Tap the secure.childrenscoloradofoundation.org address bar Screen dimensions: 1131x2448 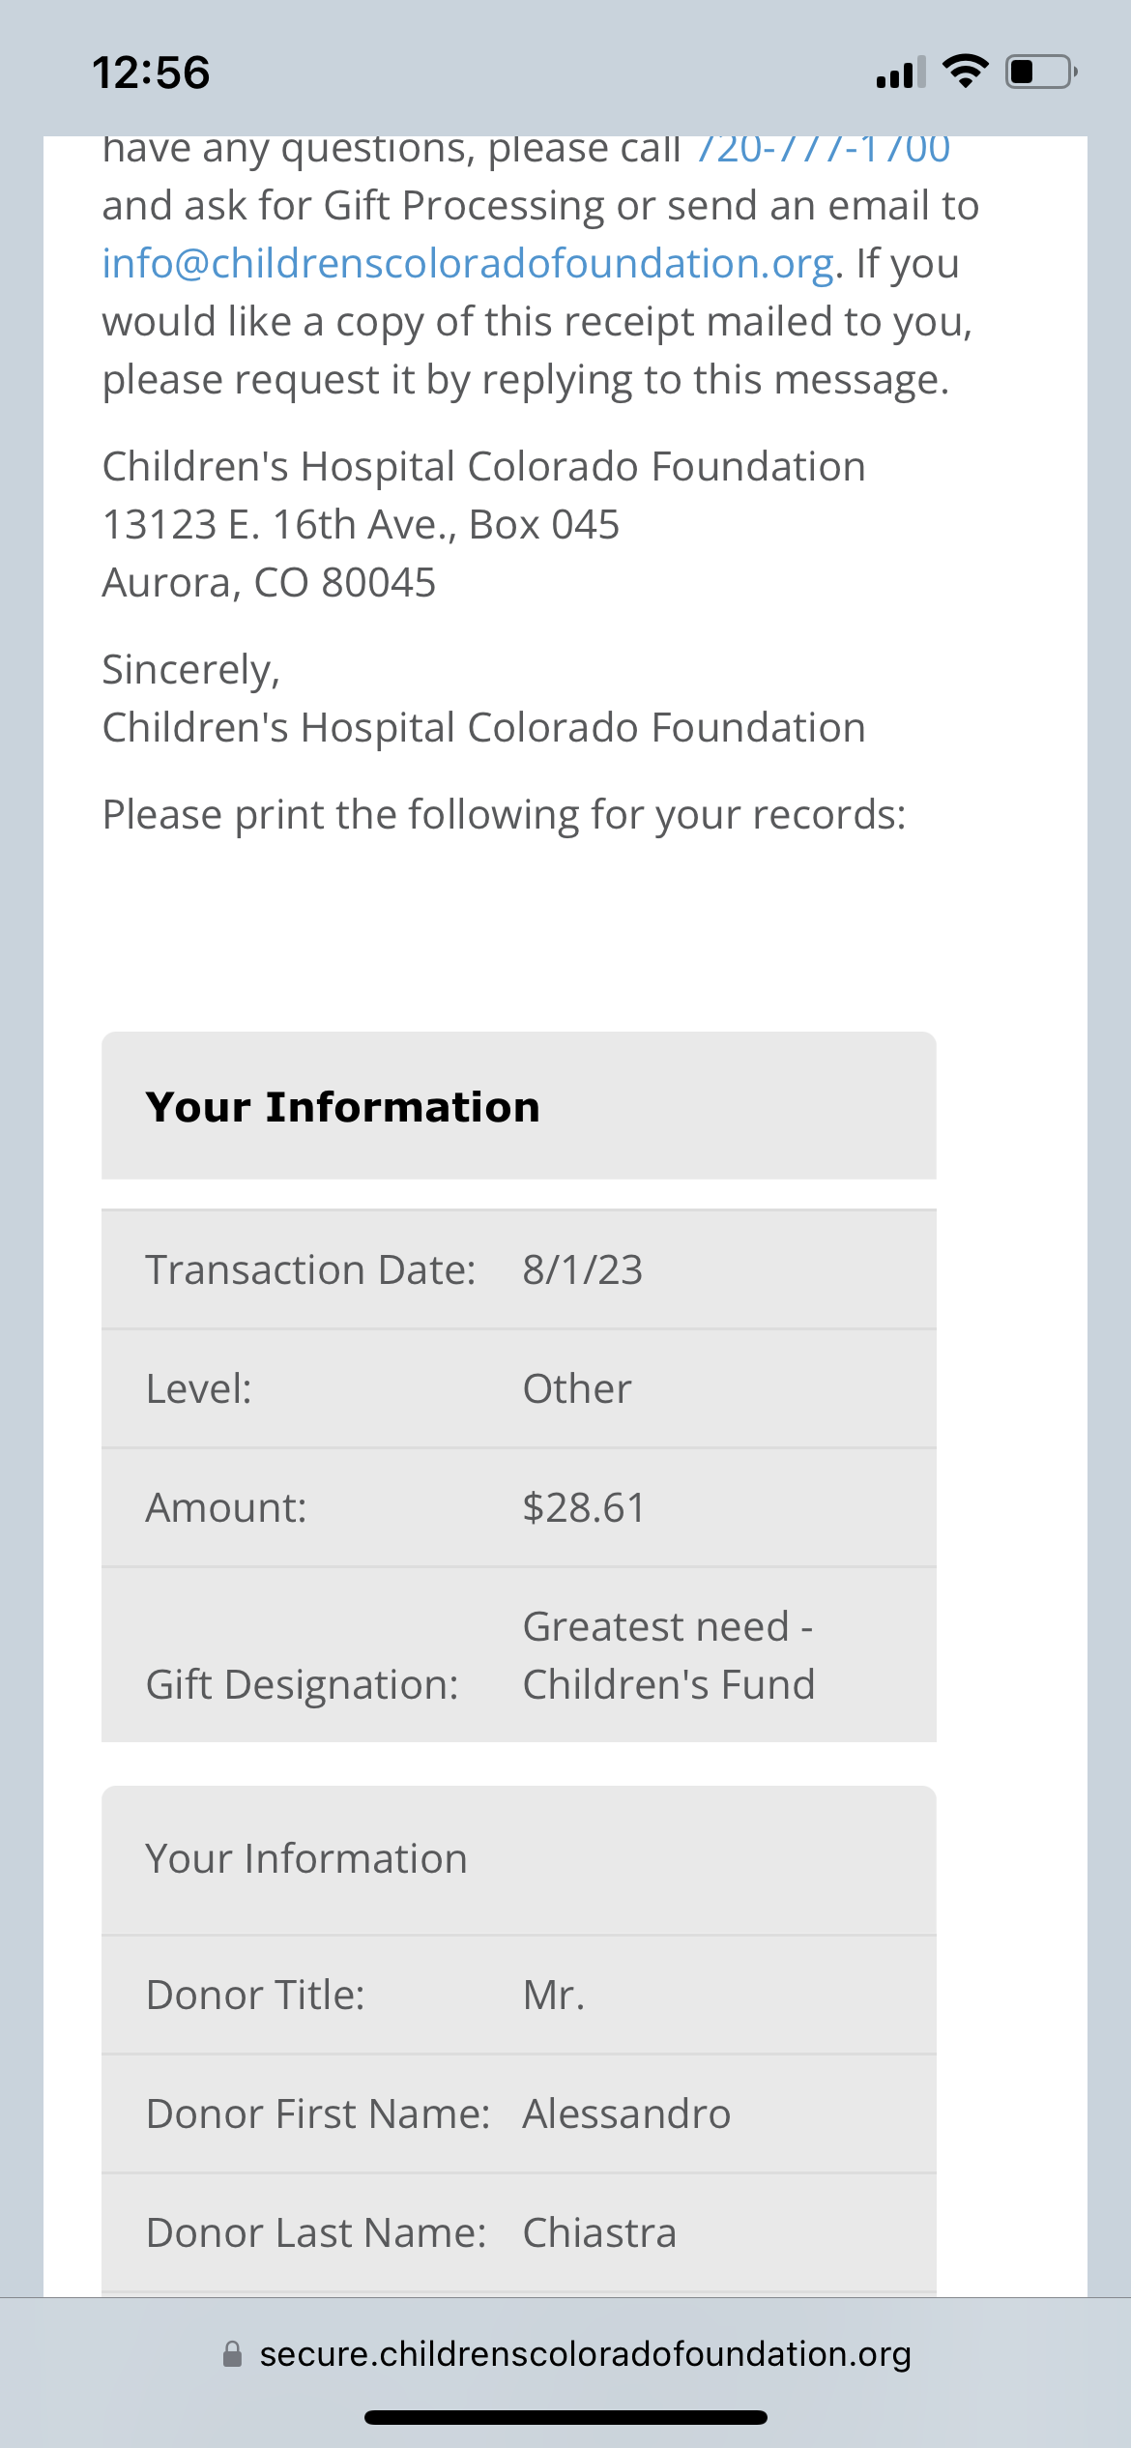click(x=584, y=2354)
